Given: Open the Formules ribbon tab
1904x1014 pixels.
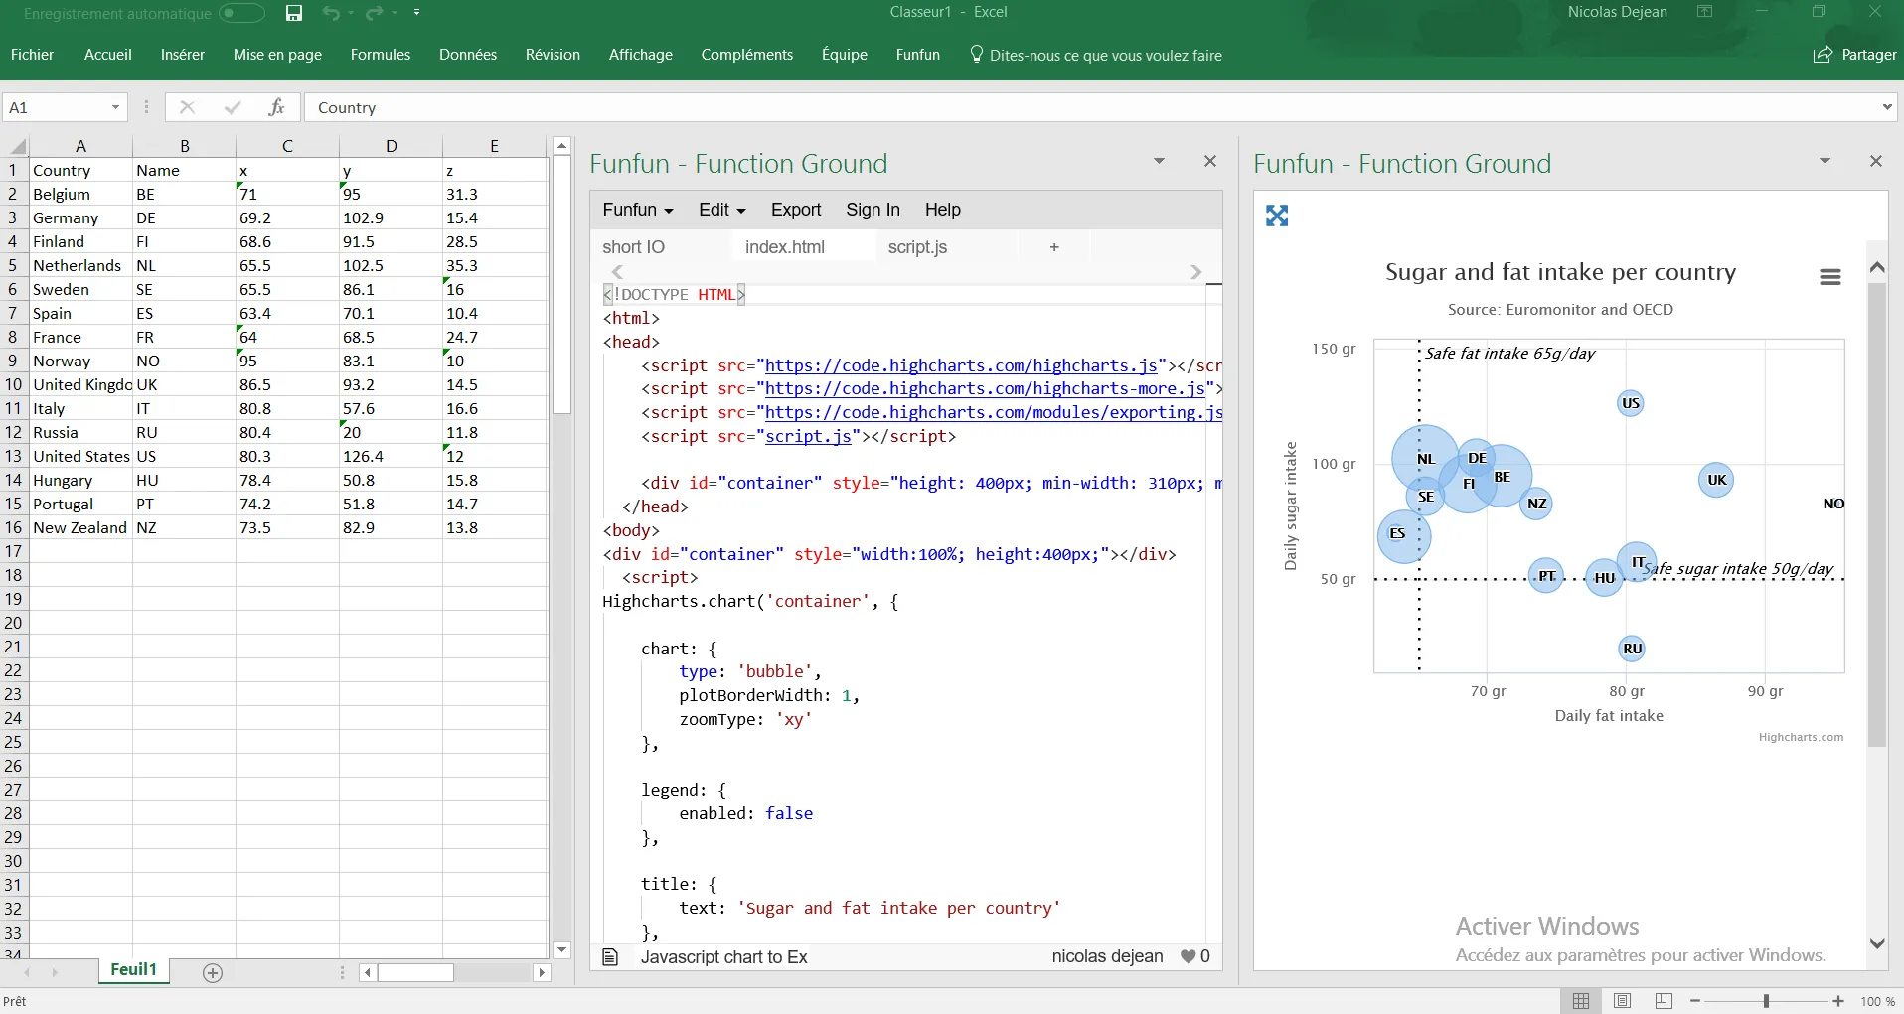Looking at the screenshot, I should [380, 55].
